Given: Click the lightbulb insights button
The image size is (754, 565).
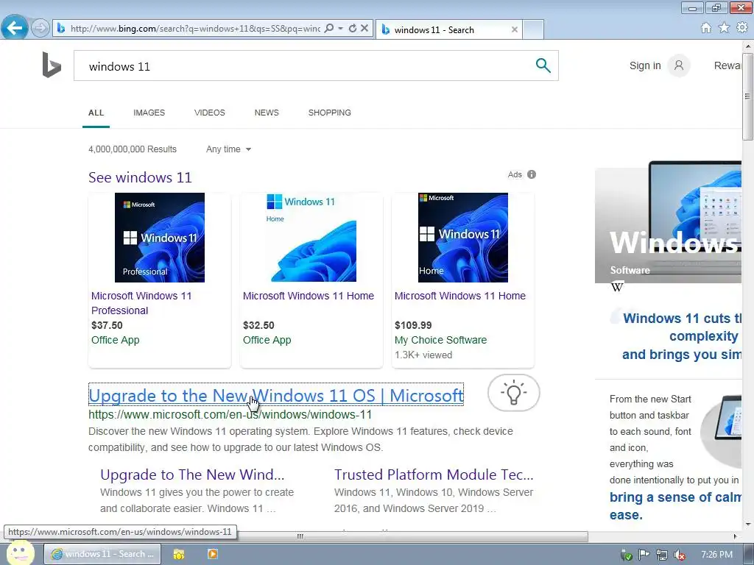Looking at the screenshot, I should (513, 393).
